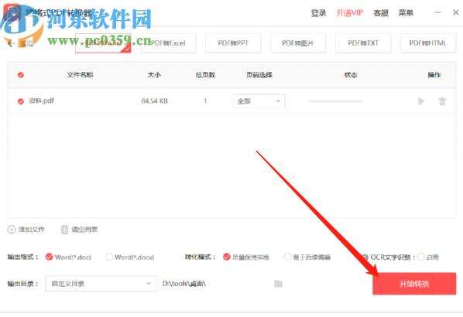Uncheck the 资料.pdf row checkbox
This screenshot has width=463, height=317.
[20, 101]
